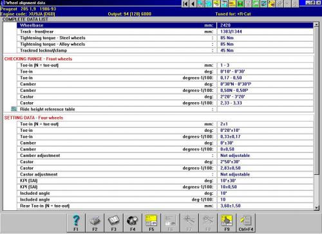Click 'Peugeot 205 1,9 1986-93' vehicle text

pyautogui.click(x=28, y=9)
